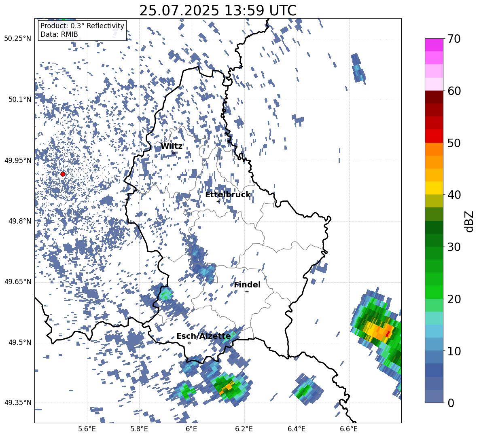
Task: Click the yellow colorbar swatch above 40
Action: [434, 188]
